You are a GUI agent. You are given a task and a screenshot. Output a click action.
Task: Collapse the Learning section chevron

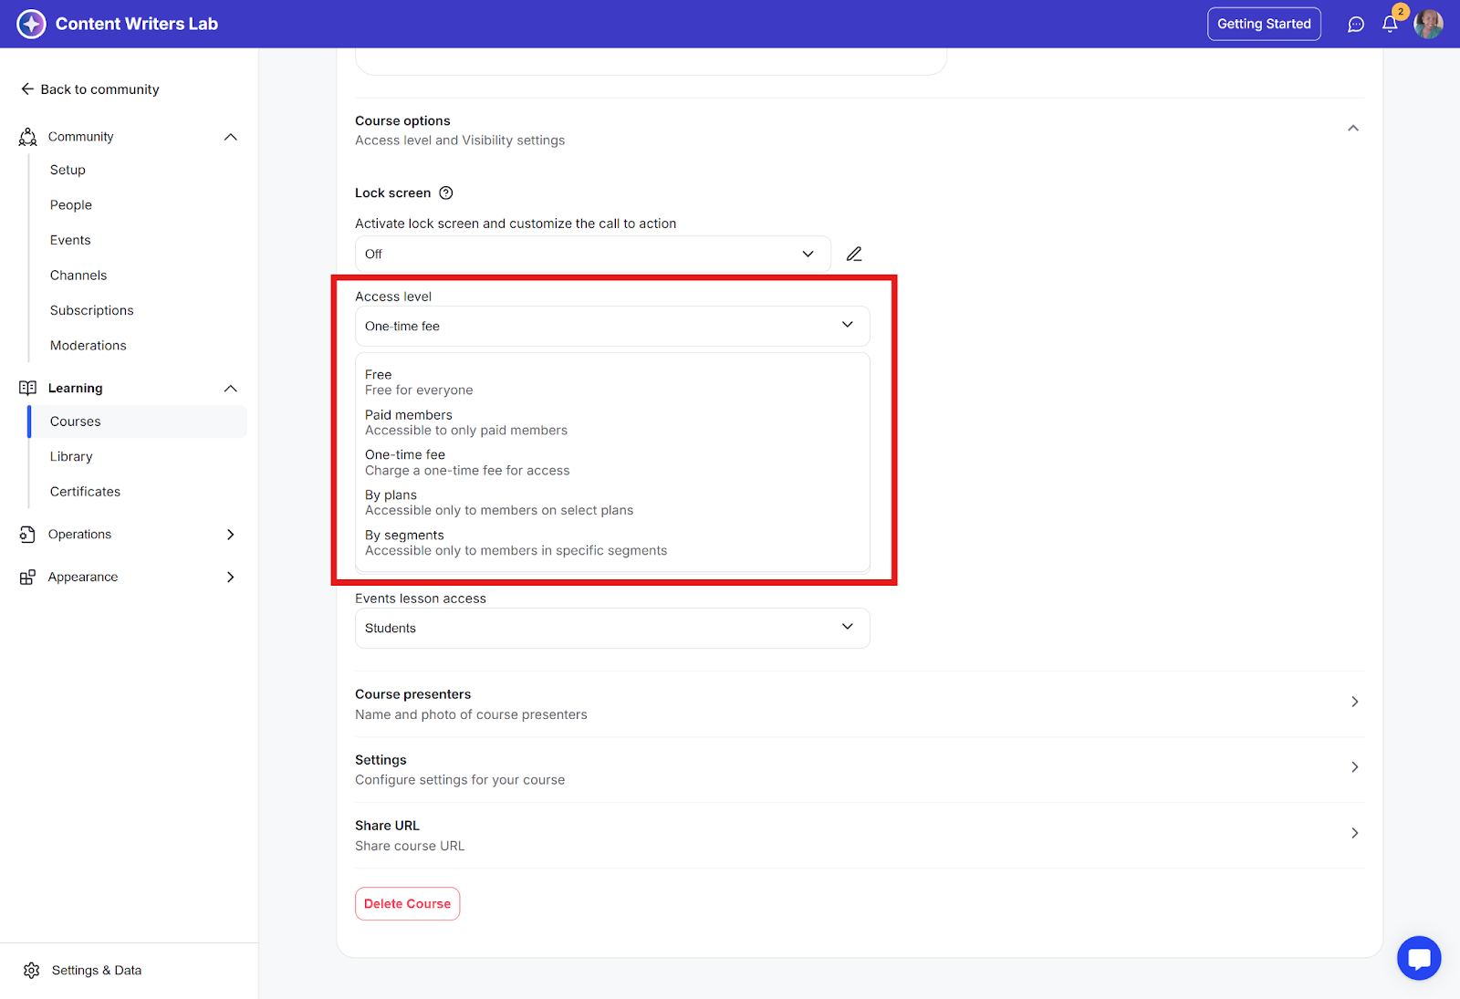[231, 389]
